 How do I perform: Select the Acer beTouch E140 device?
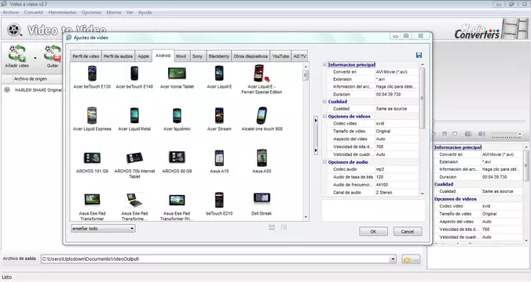point(134,77)
